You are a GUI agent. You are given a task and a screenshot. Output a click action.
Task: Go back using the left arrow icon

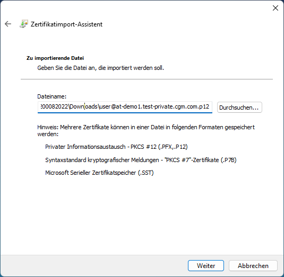click(x=8, y=24)
